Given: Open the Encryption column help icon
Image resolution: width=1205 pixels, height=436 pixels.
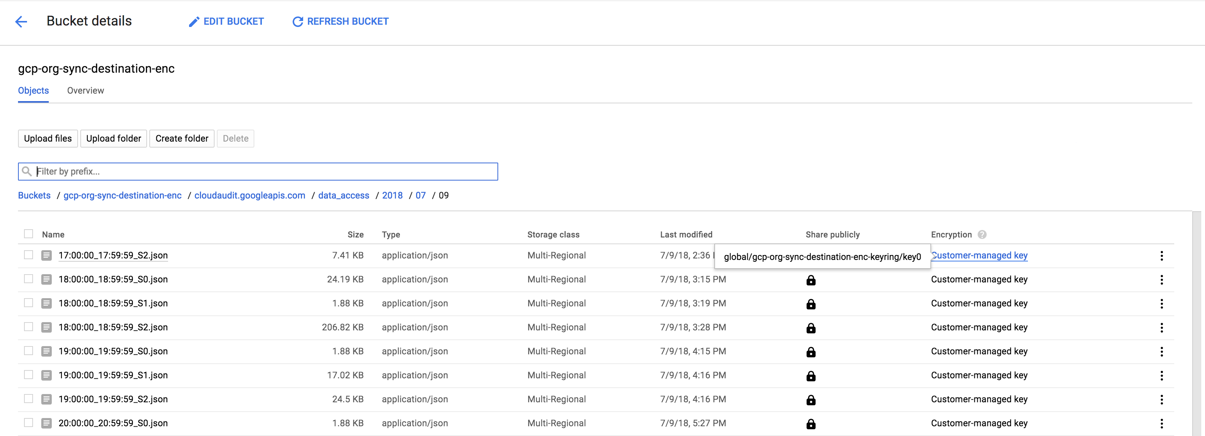Looking at the screenshot, I should pos(982,234).
